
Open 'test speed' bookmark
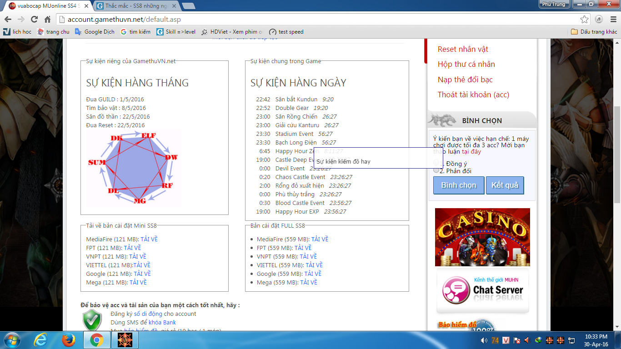click(286, 32)
